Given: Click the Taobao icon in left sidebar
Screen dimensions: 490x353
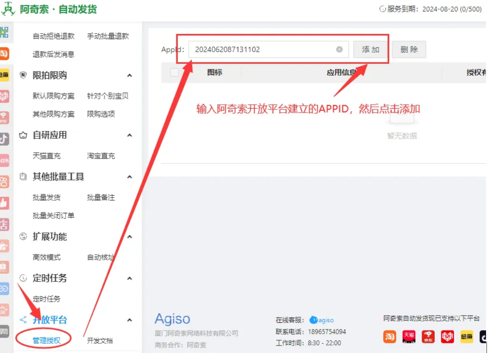Looking at the screenshot, I should point(4,54).
